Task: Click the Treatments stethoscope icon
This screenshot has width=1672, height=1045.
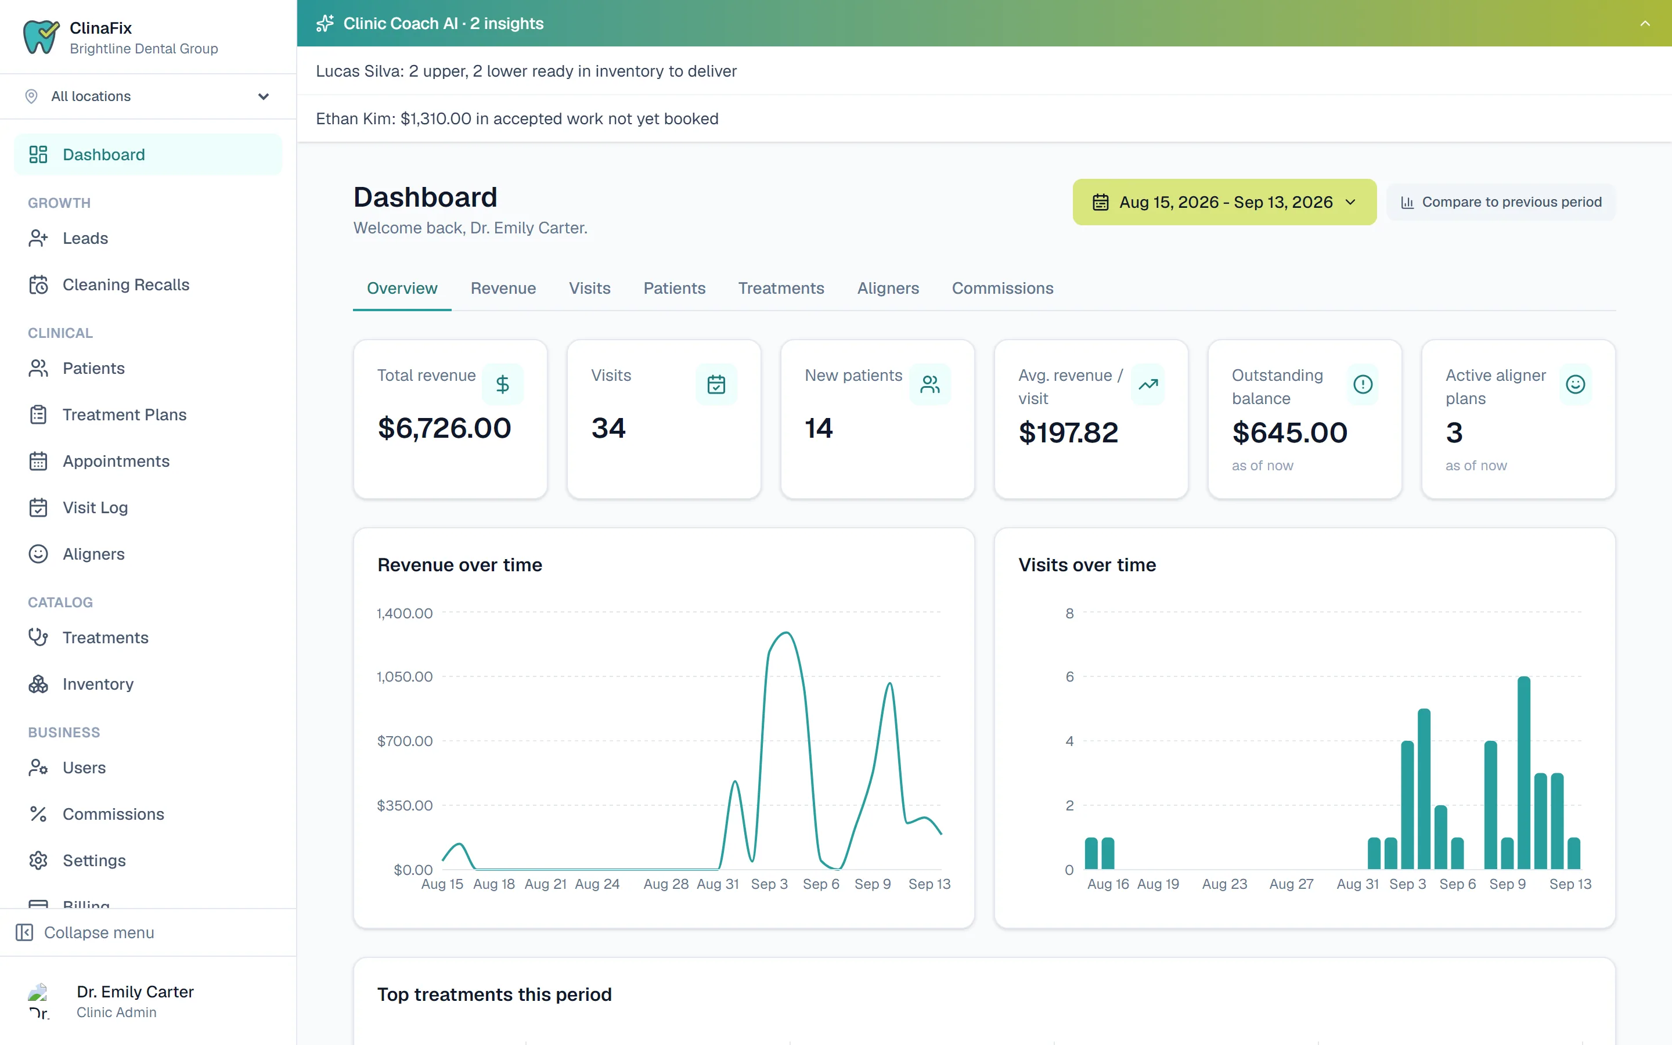Action: coord(38,637)
